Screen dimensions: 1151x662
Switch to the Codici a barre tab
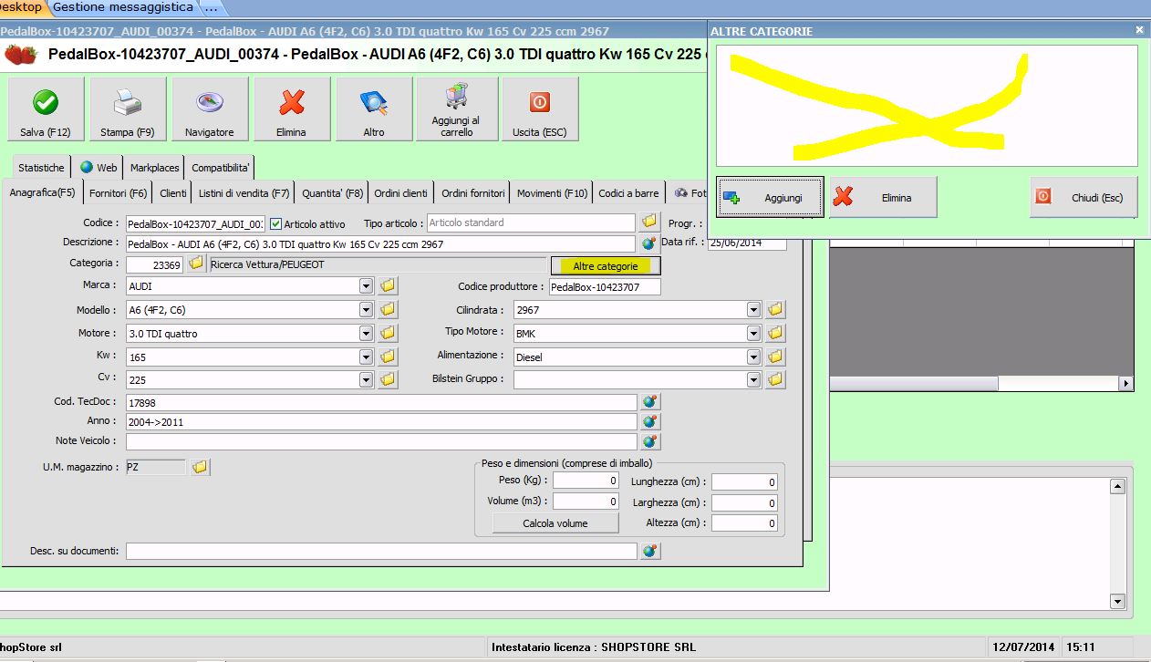point(628,193)
